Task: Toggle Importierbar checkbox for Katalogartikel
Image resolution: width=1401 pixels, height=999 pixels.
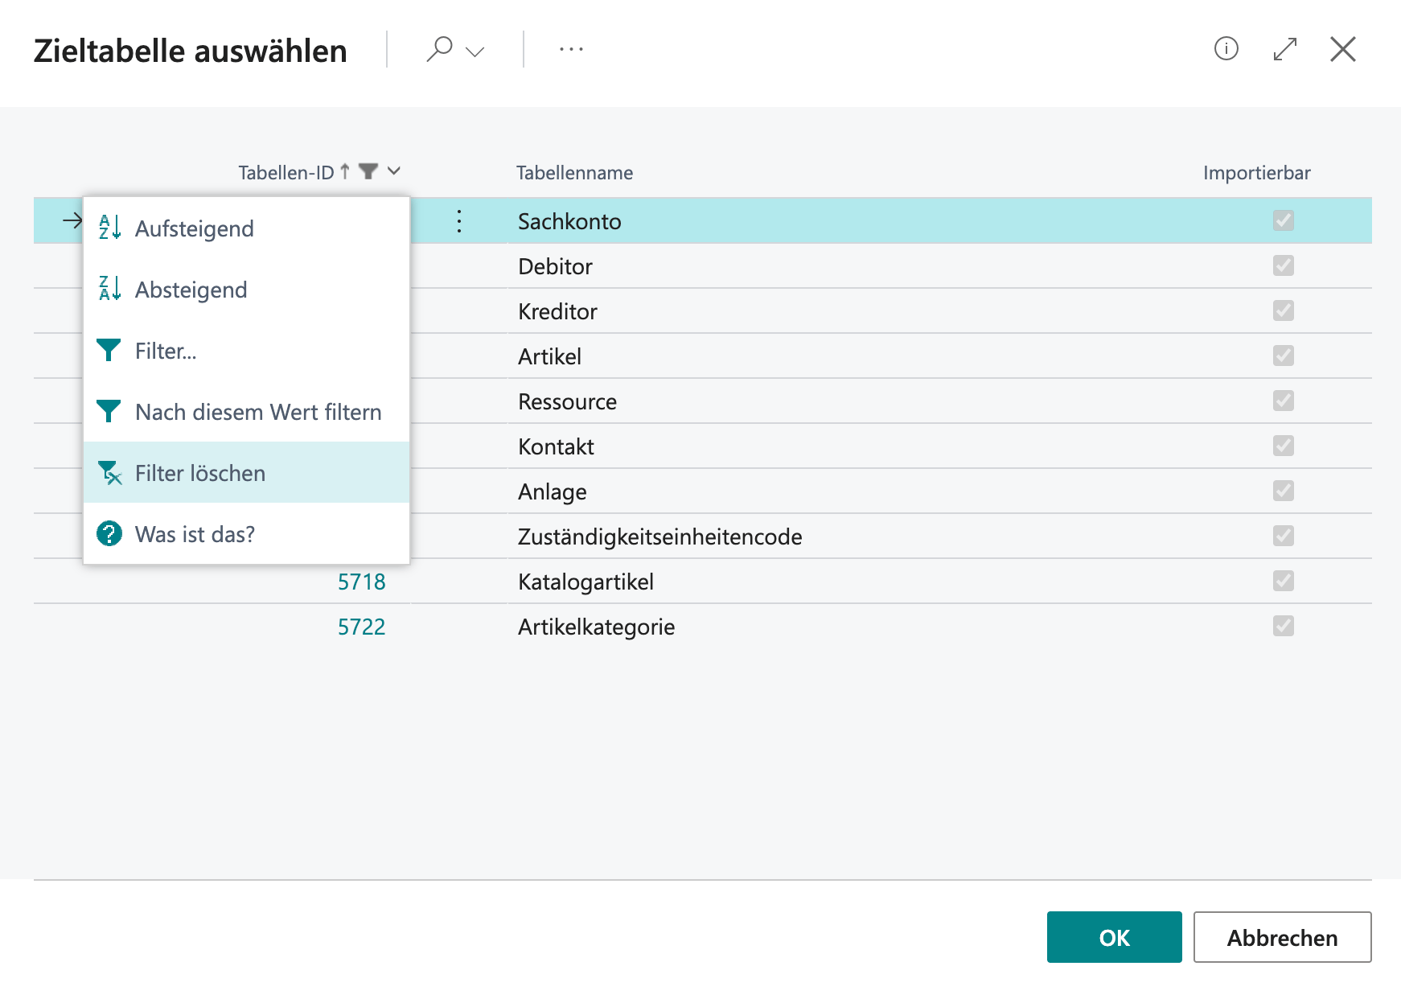Action: click(x=1284, y=581)
